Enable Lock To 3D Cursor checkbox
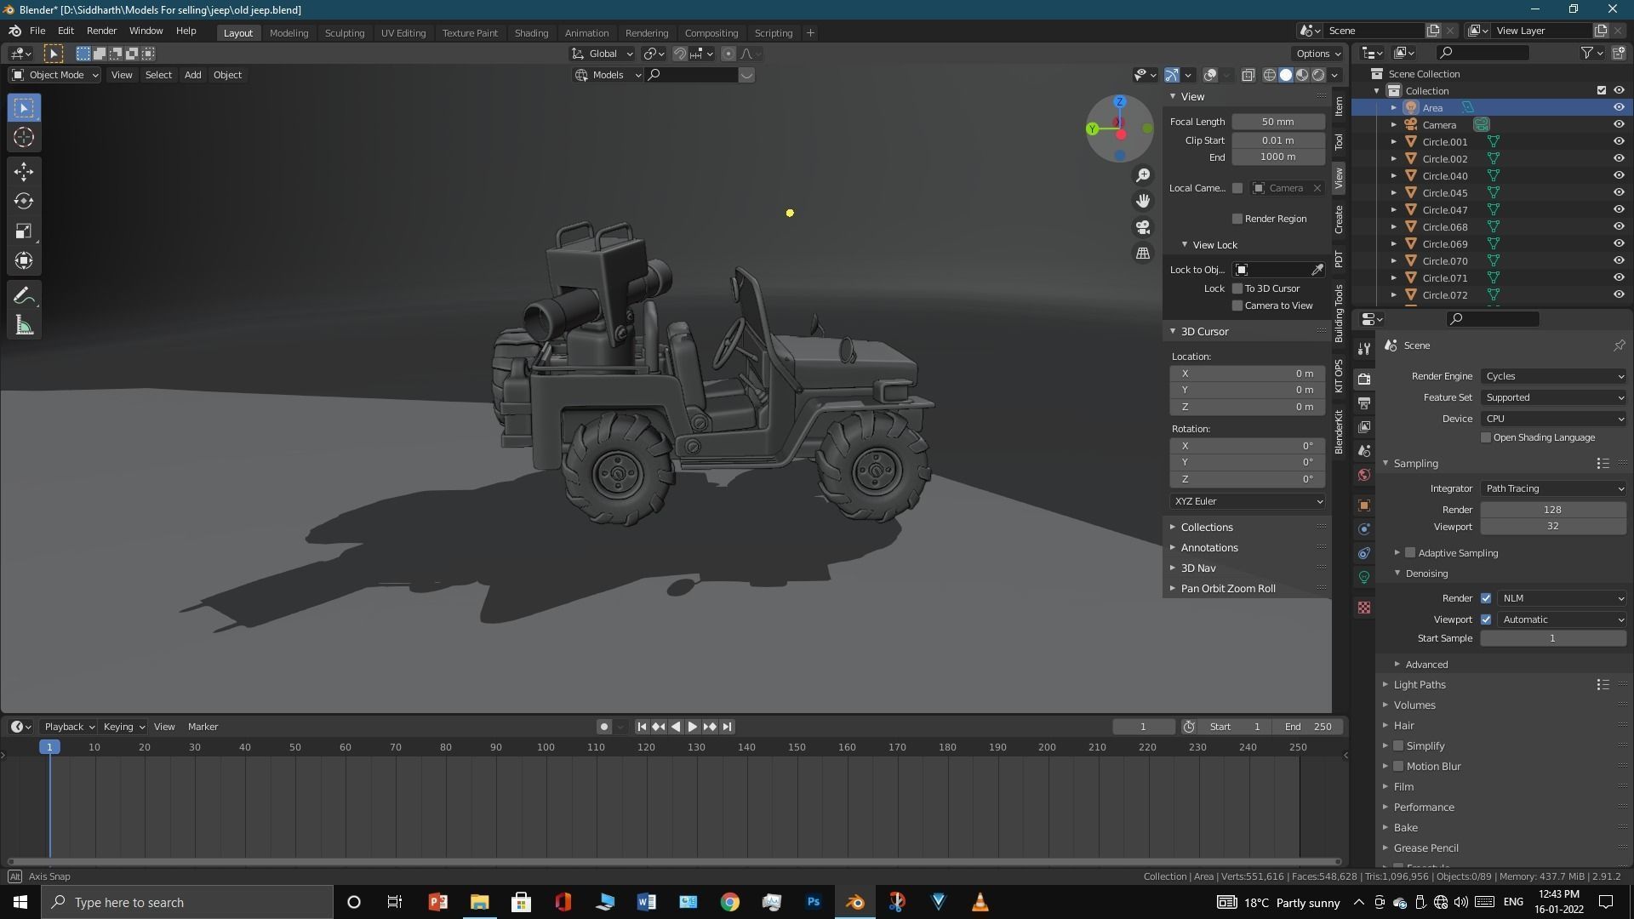Image resolution: width=1634 pixels, height=919 pixels. tap(1237, 288)
